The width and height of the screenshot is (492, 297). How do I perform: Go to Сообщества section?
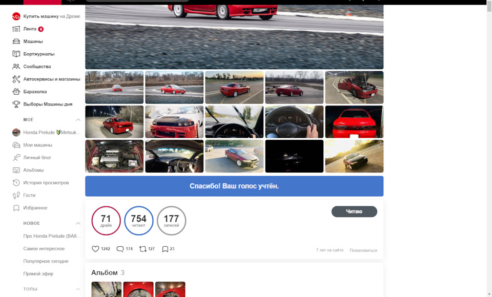(x=37, y=67)
